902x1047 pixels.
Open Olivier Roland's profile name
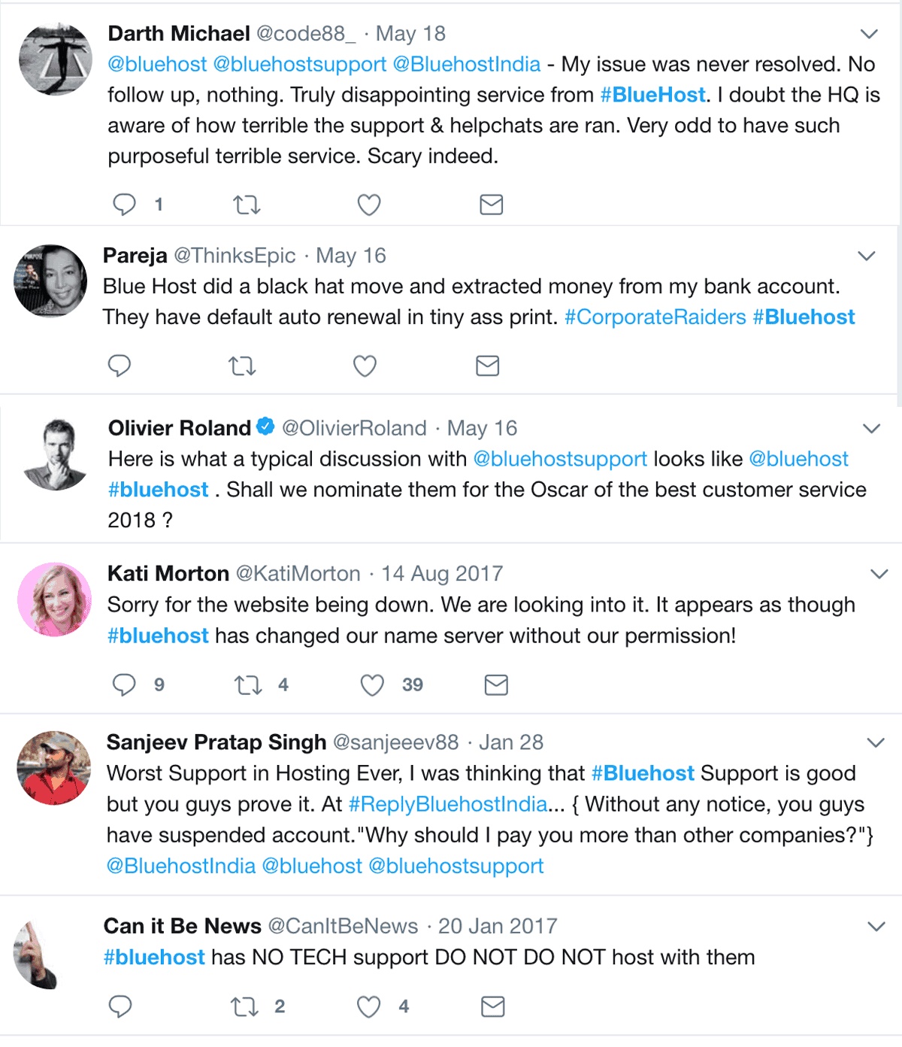coord(180,428)
